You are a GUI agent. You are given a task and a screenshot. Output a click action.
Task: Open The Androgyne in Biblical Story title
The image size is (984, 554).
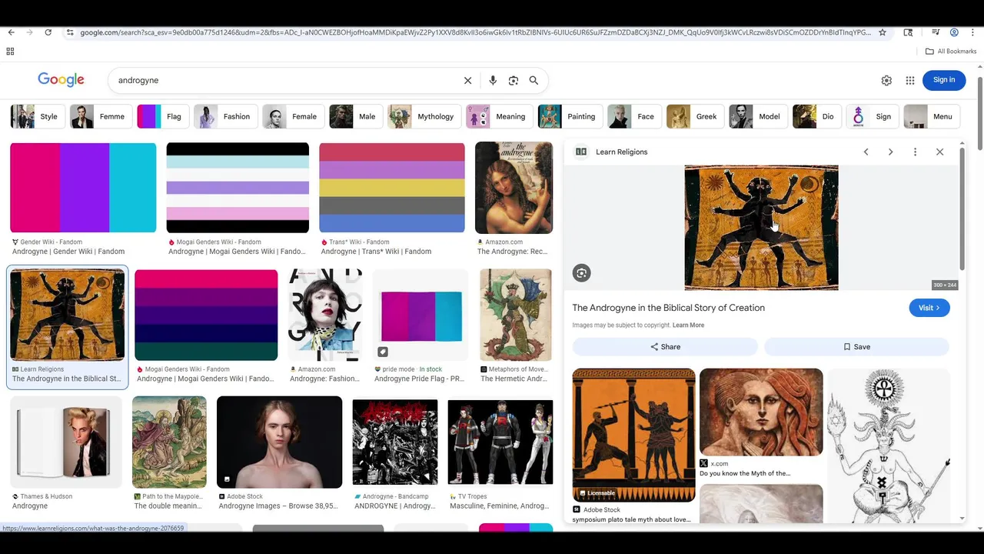(668, 308)
